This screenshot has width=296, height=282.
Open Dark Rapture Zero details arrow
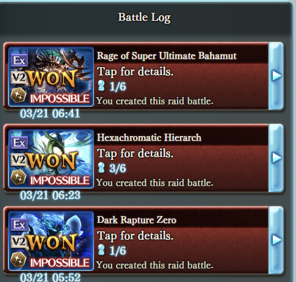tap(276, 240)
